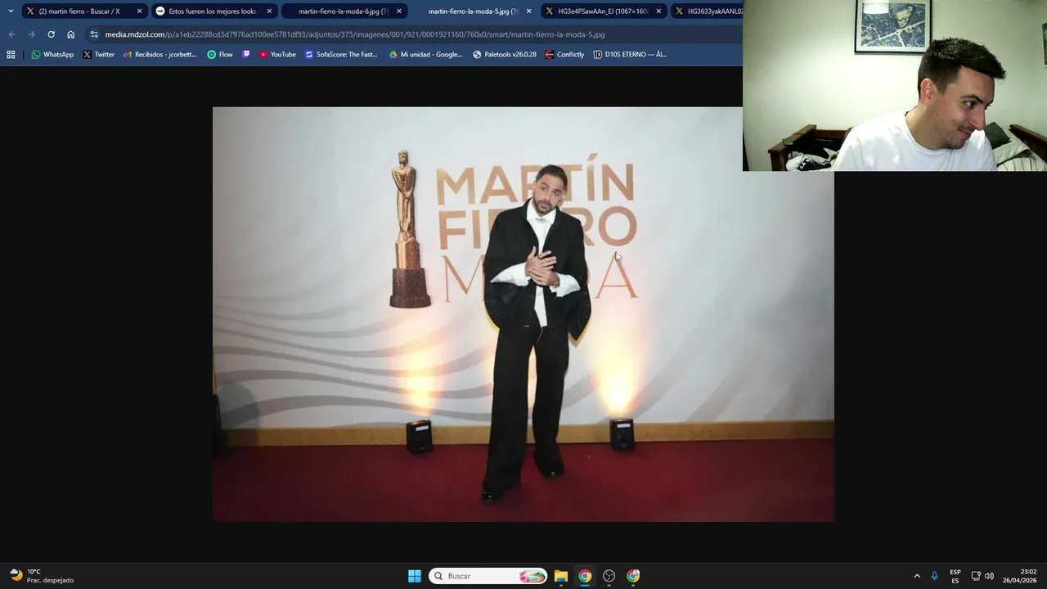Screen dimensions: 1047x589
Task: Open the YouTube bookmark
Action: (277, 55)
